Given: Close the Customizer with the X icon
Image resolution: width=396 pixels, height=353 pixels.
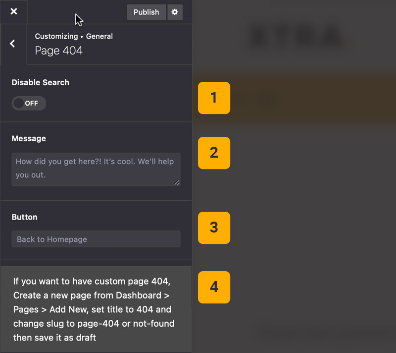Looking at the screenshot, I should tap(13, 11).
